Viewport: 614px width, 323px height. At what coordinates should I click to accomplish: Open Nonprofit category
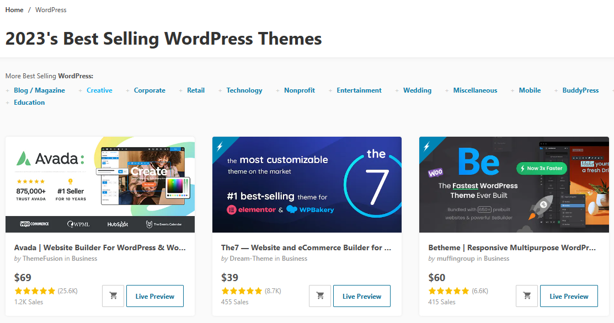300,90
